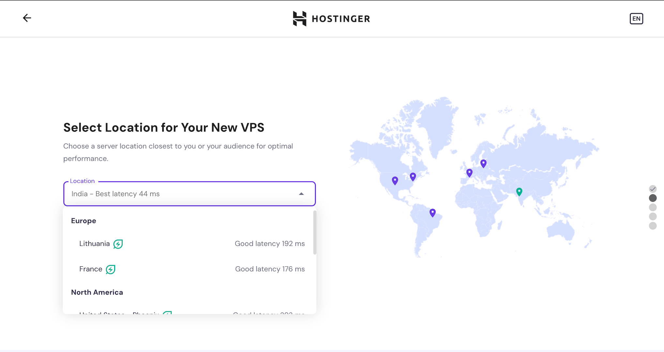
Task: Collapse the Location dropdown arrow
Action: [301, 194]
